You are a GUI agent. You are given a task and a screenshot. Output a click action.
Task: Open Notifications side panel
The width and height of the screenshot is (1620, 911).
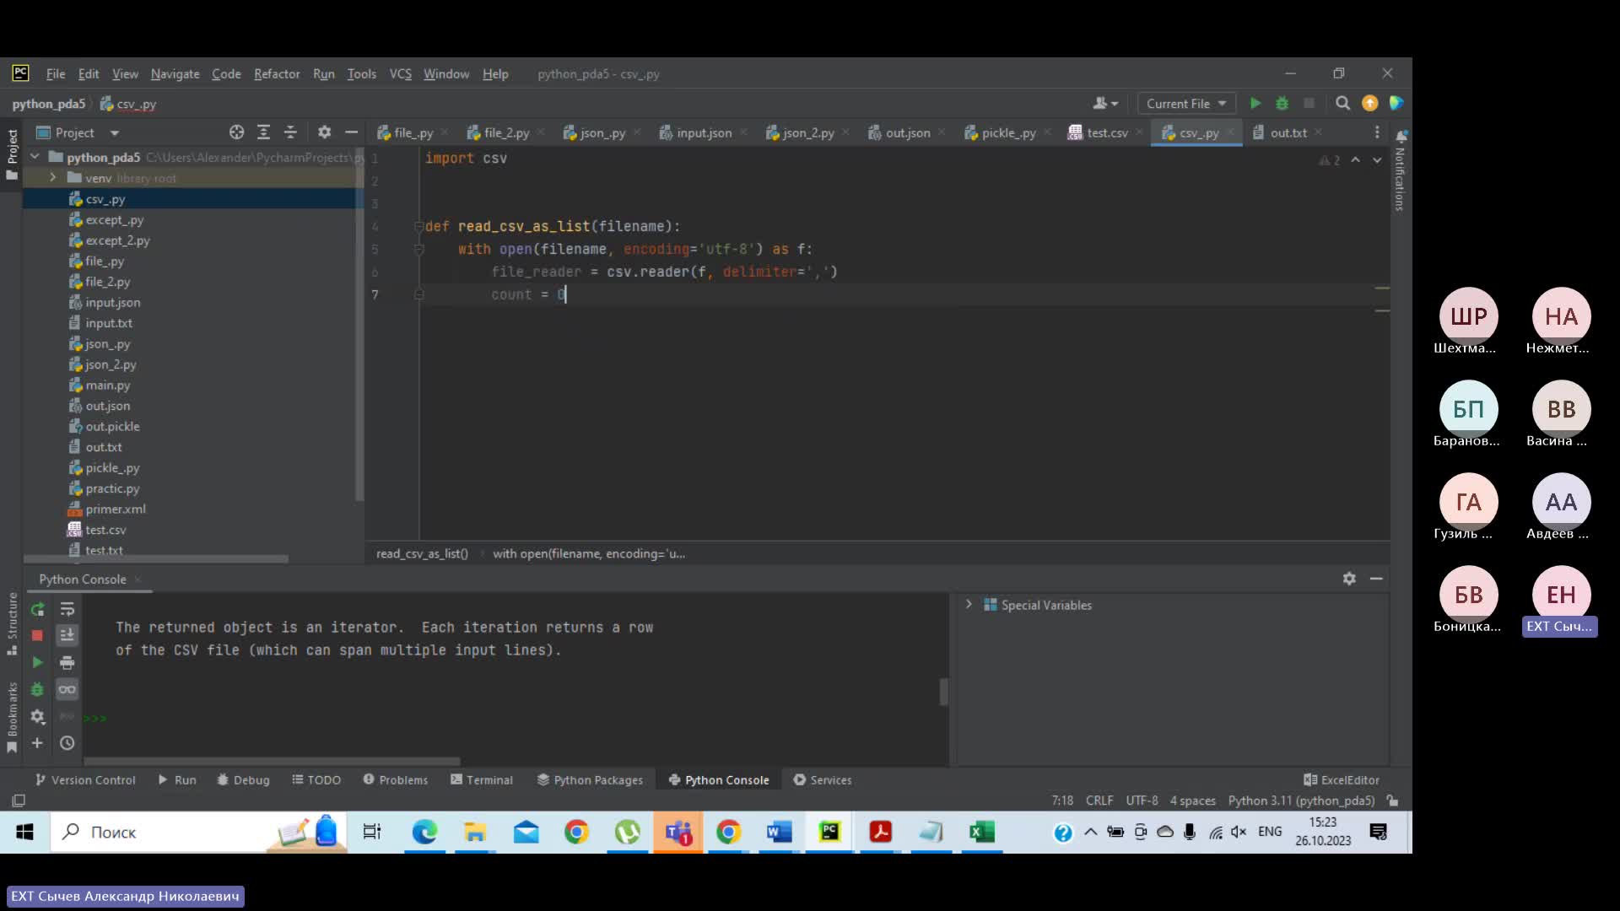pyautogui.click(x=1401, y=169)
